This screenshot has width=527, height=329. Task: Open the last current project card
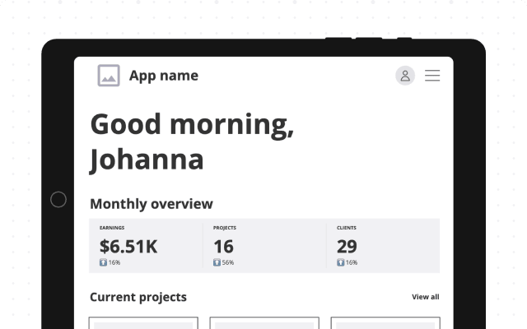385,322
